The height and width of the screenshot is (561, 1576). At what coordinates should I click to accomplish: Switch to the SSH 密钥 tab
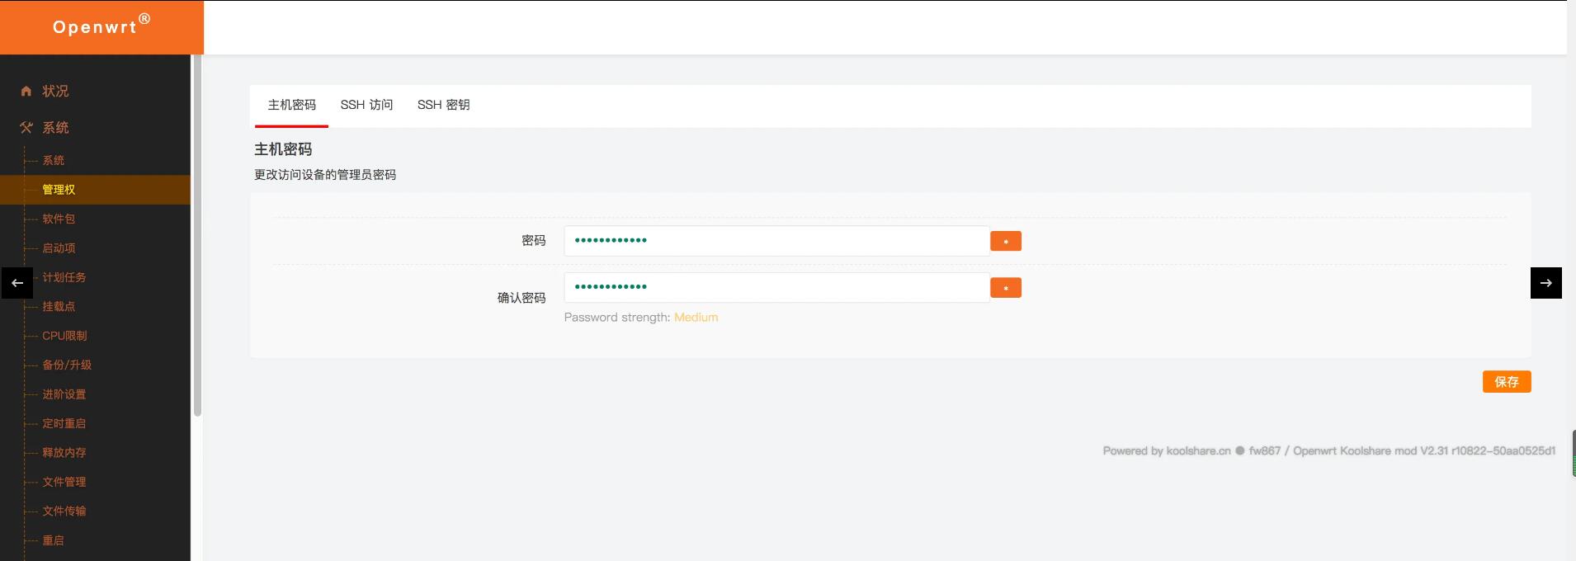(x=443, y=105)
